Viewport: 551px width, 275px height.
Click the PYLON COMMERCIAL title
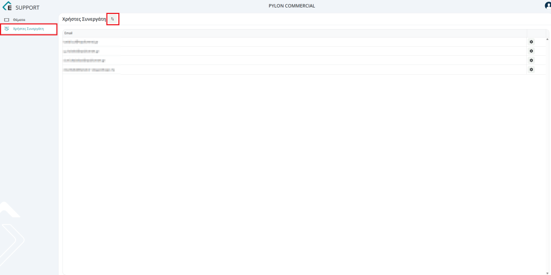tap(292, 6)
